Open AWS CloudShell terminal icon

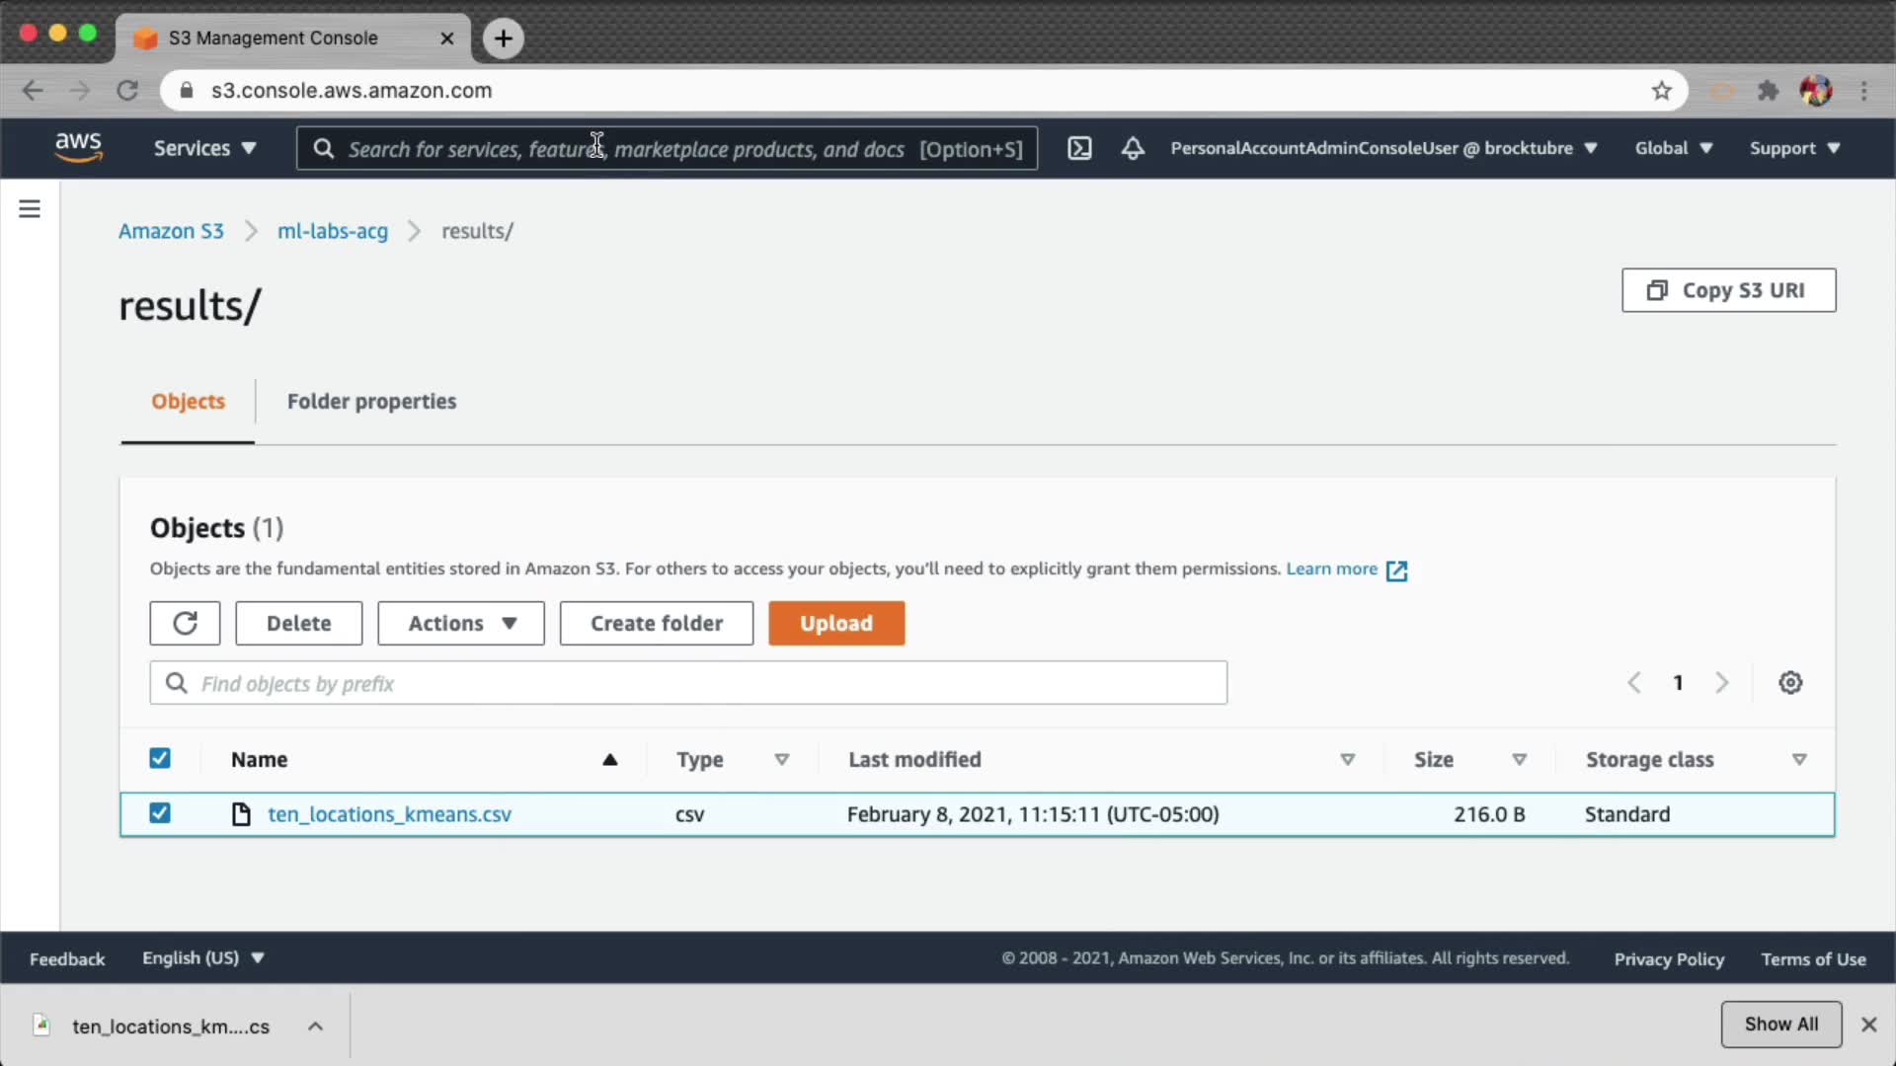(x=1079, y=148)
